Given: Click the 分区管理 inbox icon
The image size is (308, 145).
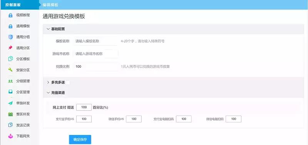Looking at the screenshot, I should [x=10, y=92].
